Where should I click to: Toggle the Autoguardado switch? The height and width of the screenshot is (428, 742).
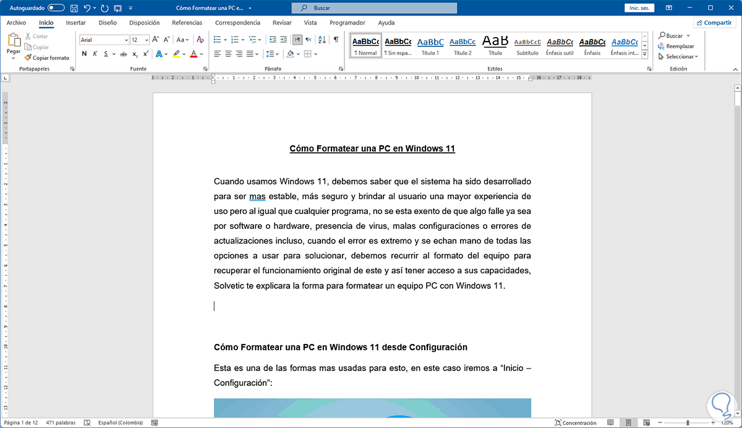(x=56, y=9)
